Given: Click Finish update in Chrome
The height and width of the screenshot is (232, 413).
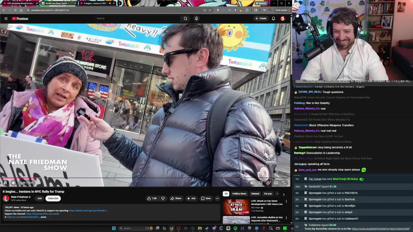Looking at the screenshot, I should (282, 10).
